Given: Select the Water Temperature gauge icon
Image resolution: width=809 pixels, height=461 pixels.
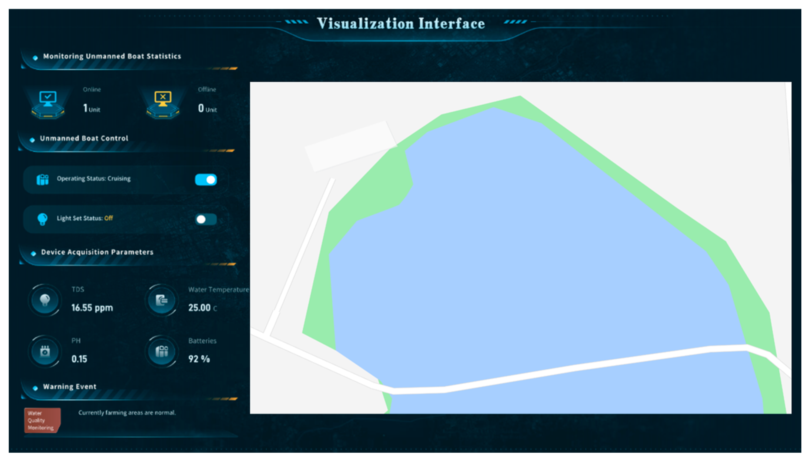Looking at the screenshot, I should [162, 300].
